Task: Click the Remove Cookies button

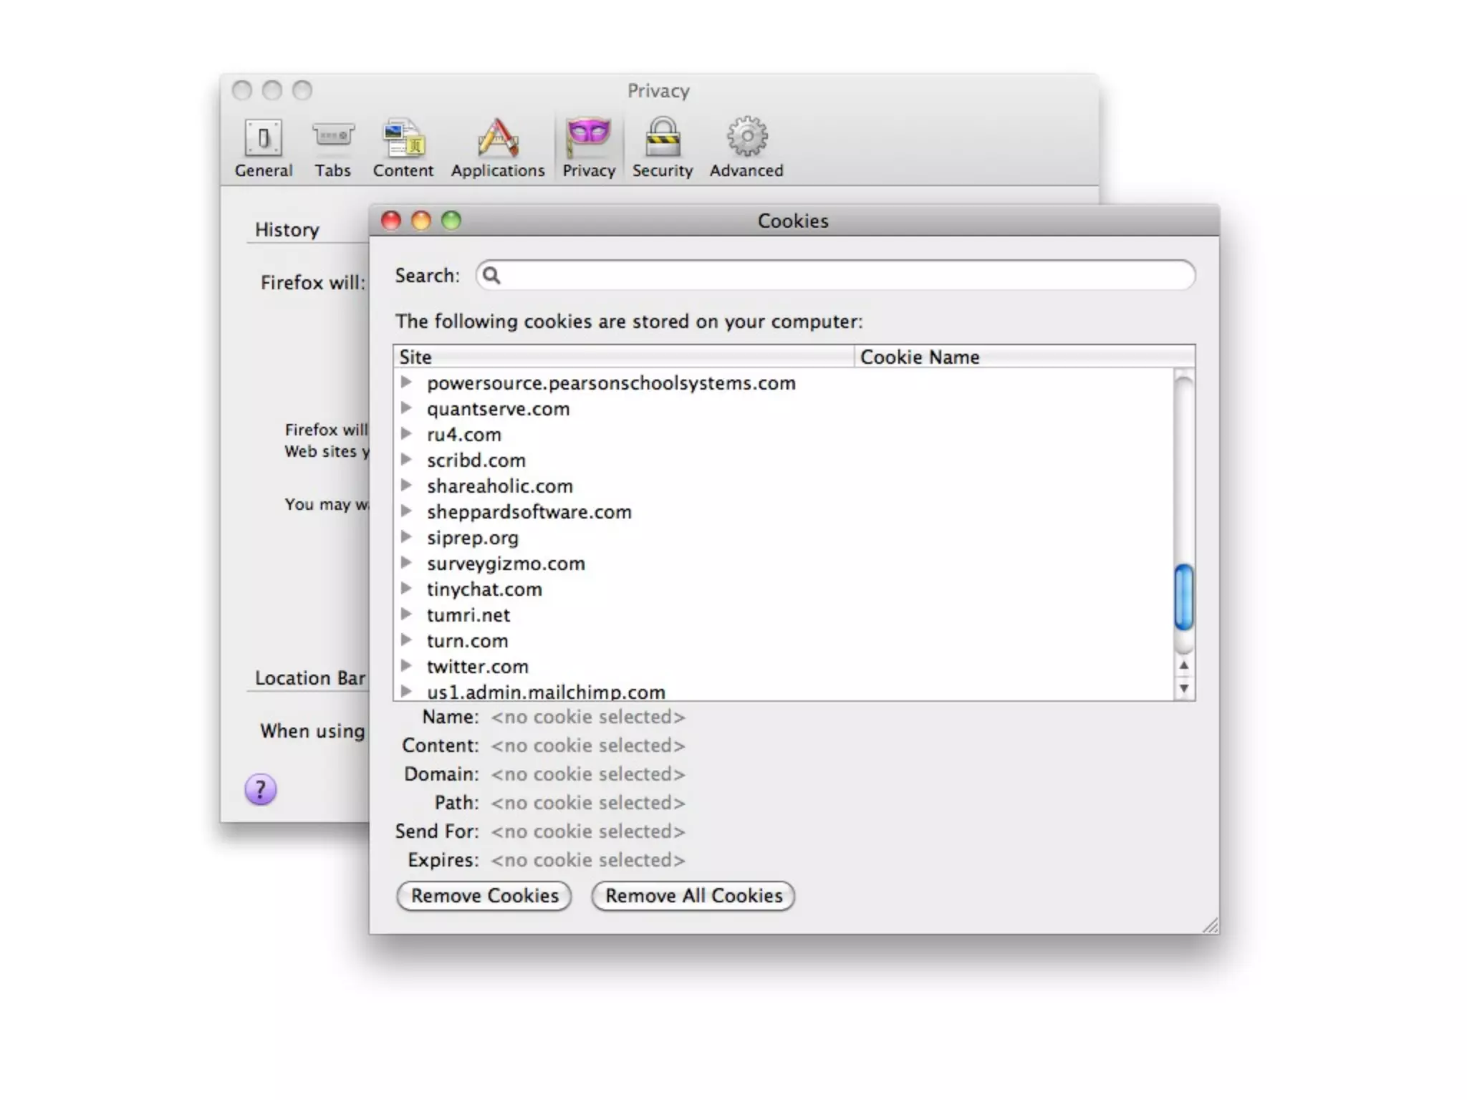Action: [484, 896]
